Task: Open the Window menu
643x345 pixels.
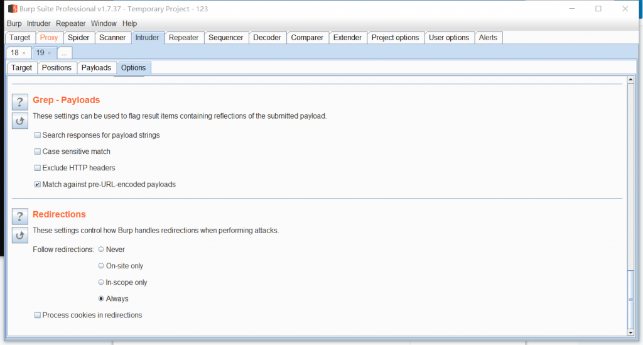Action: (104, 23)
